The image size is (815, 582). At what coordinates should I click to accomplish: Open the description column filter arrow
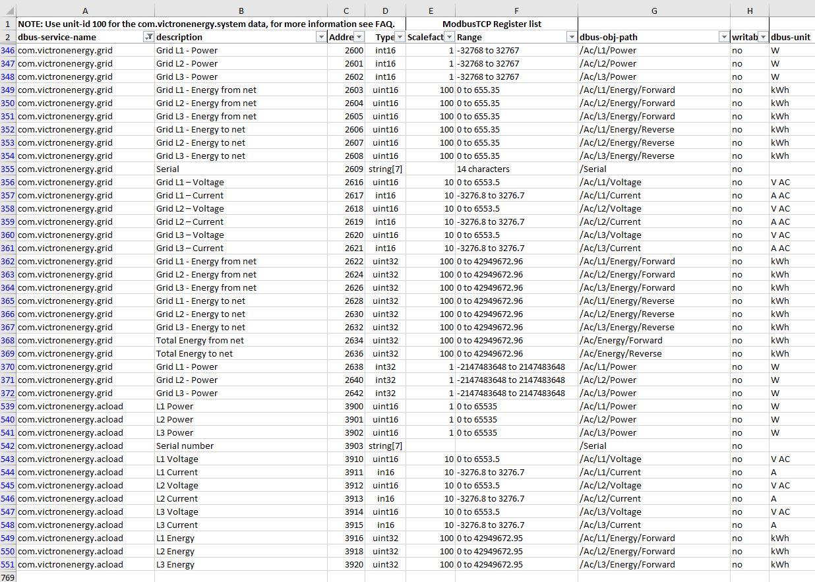click(321, 37)
